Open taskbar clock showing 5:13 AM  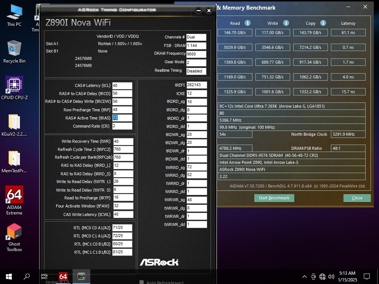(347, 277)
